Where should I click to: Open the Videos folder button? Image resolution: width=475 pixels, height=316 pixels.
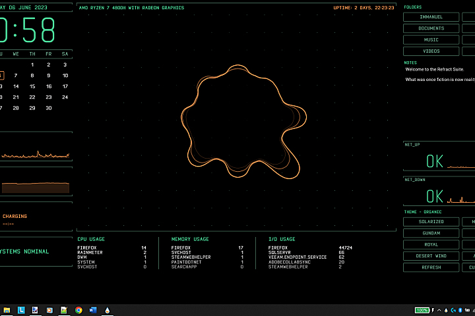click(431, 51)
